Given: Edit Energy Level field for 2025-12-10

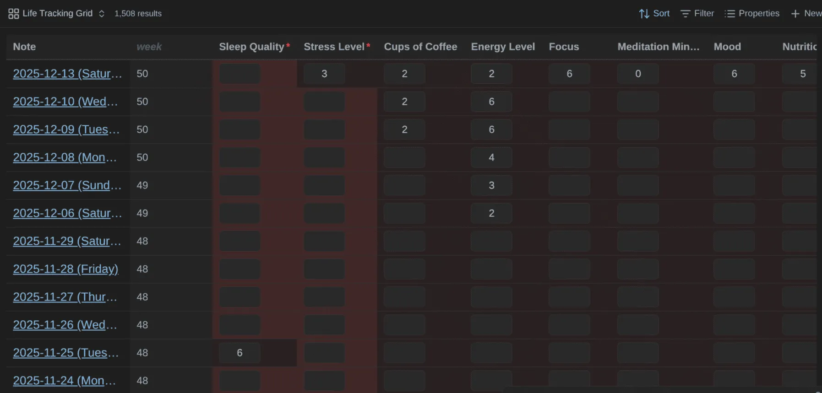Looking at the screenshot, I should coord(491,102).
